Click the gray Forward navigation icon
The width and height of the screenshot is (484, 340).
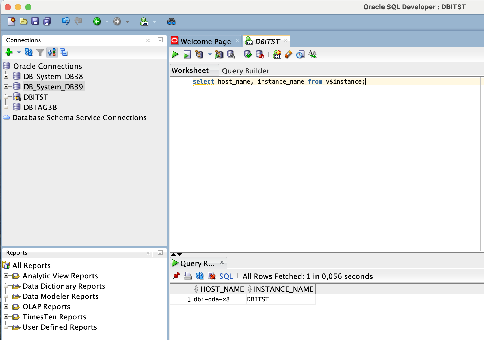(117, 21)
